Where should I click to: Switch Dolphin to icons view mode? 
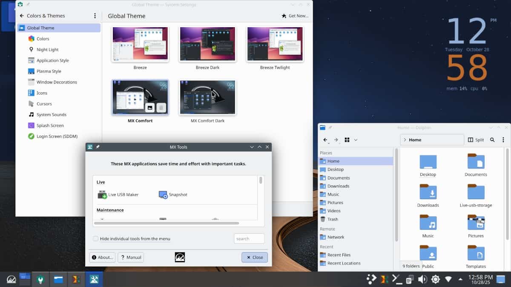[x=347, y=139]
